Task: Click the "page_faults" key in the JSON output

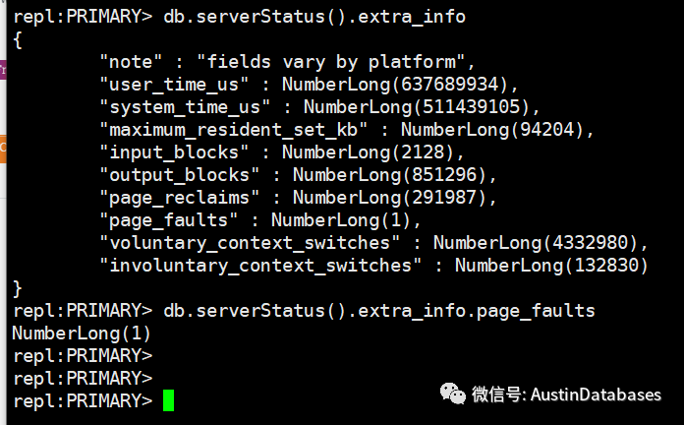Action: pos(173,220)
